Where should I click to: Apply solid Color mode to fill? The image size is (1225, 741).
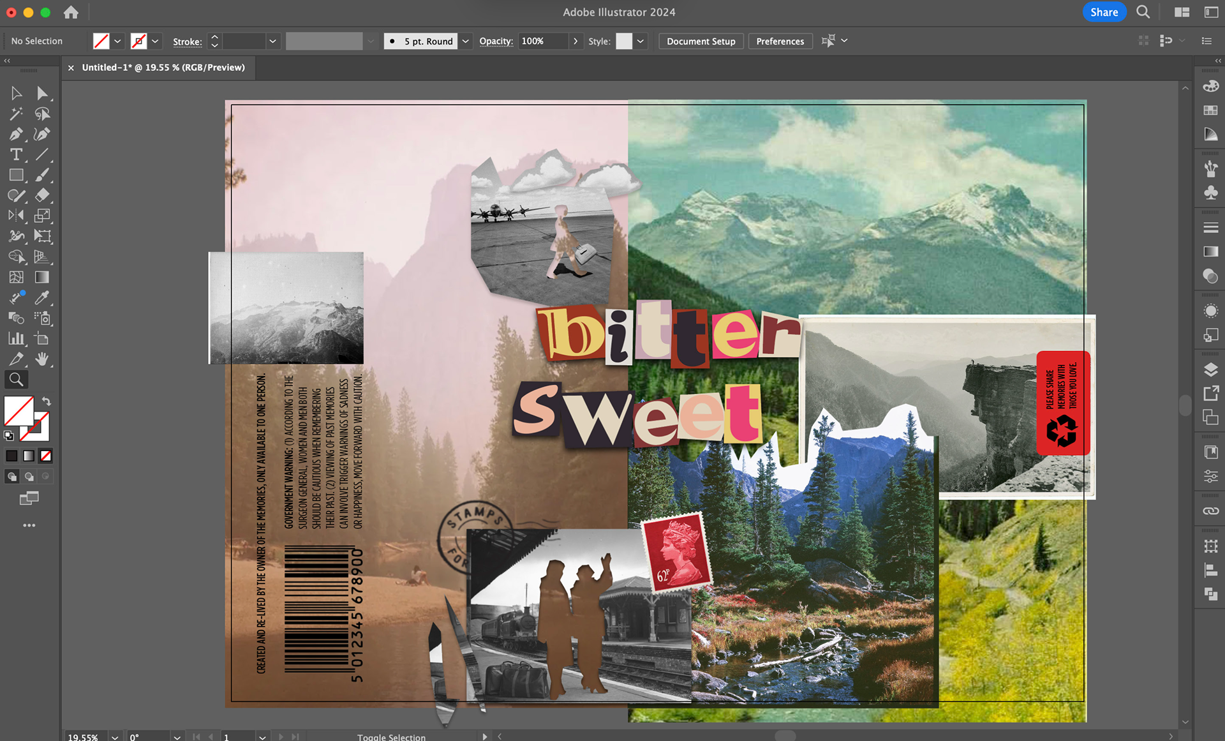(x=11, y=456)
